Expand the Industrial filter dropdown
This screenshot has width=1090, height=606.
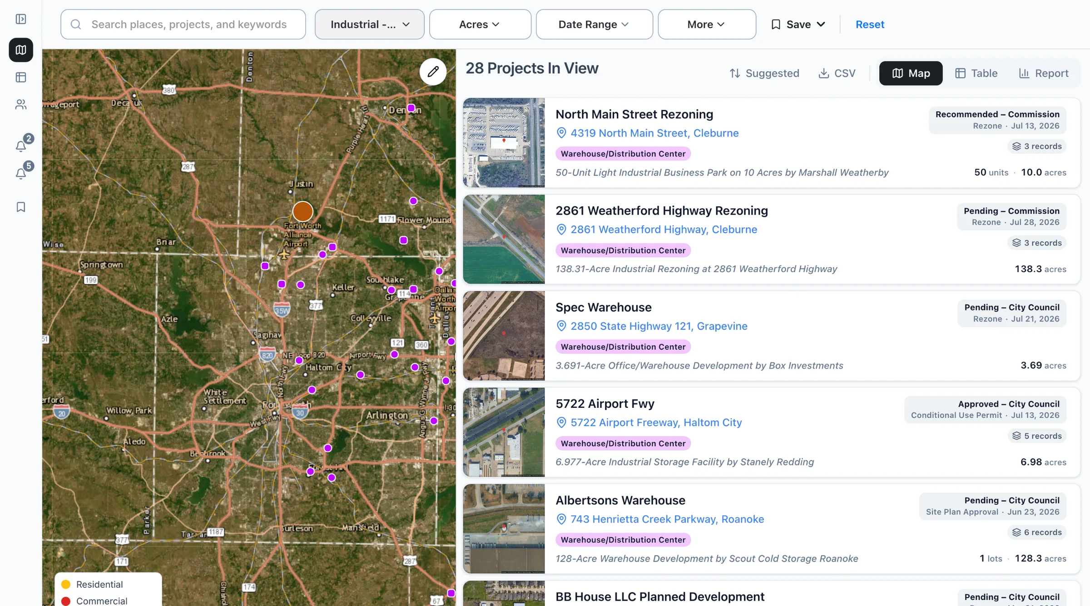click(370, 24)
